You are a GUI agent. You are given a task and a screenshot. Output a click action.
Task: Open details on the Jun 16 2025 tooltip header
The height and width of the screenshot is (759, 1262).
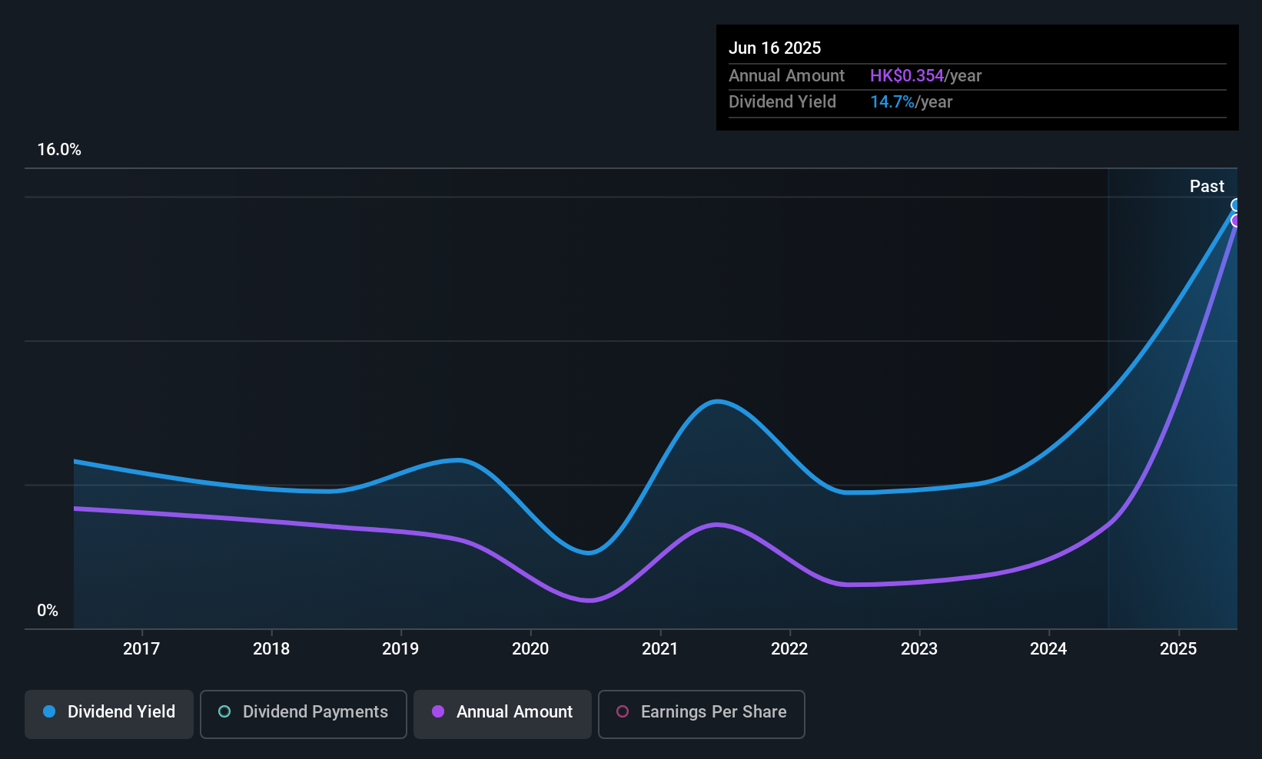[x=775, y=48]
